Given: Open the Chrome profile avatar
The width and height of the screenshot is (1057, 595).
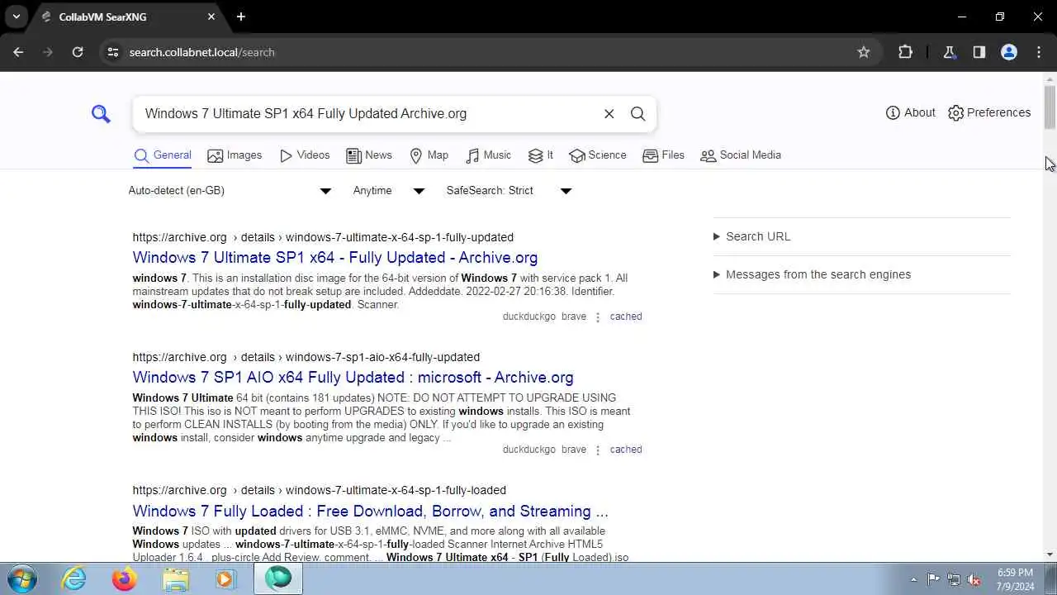Looking at the screenshot, I should (x=1009, y=52).
